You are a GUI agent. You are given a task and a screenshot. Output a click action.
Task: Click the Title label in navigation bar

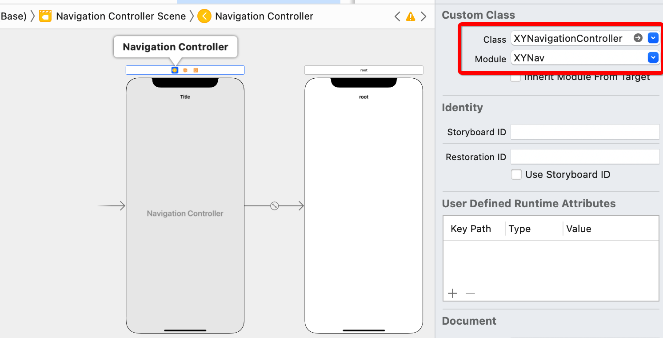[185, 97]
